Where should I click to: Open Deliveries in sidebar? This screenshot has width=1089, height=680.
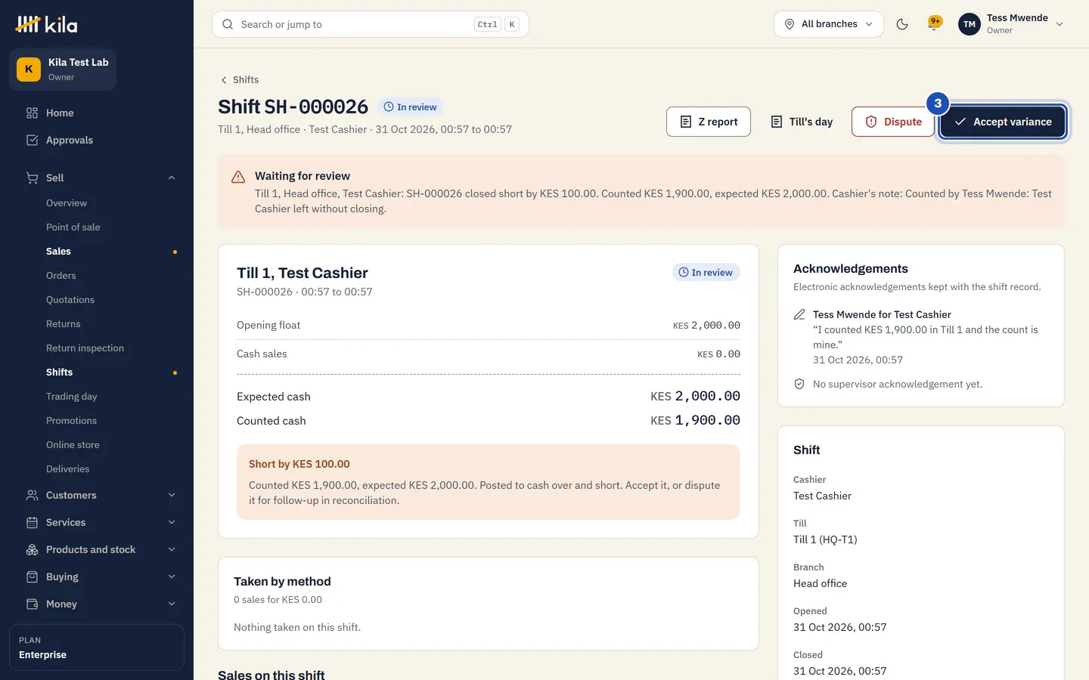coord(67,468)
